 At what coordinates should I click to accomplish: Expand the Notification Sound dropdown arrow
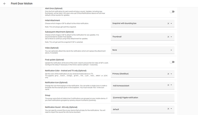[x=171, y=109]
